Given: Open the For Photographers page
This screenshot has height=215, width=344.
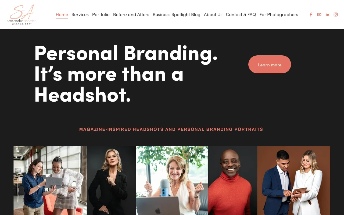Looking at the screenshot, I should (x=279, y=15).
